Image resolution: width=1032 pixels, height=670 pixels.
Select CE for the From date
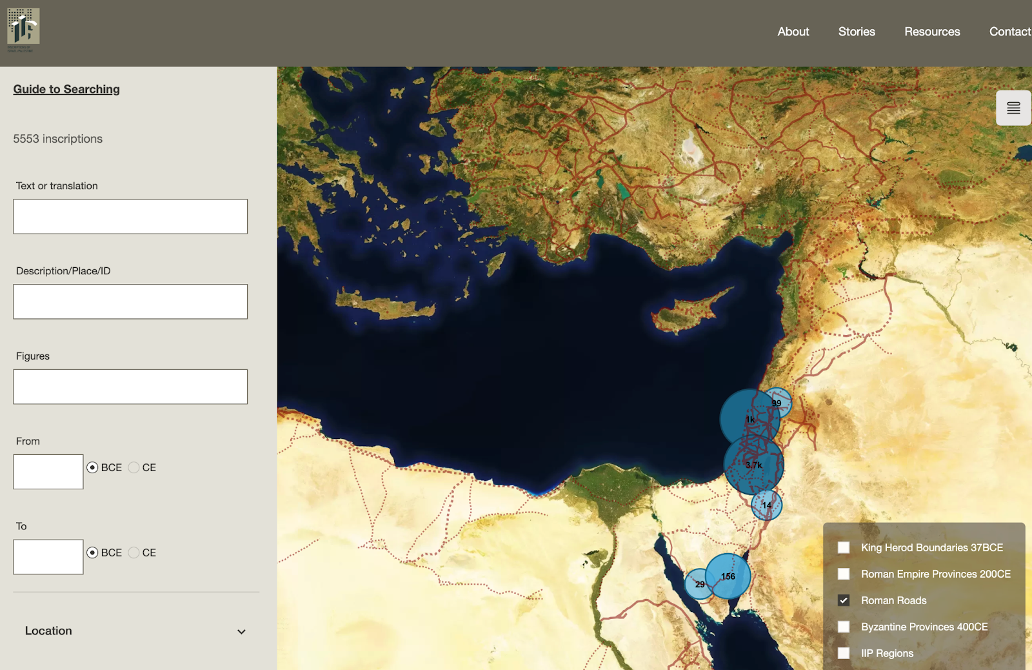(x=134, y=467)
